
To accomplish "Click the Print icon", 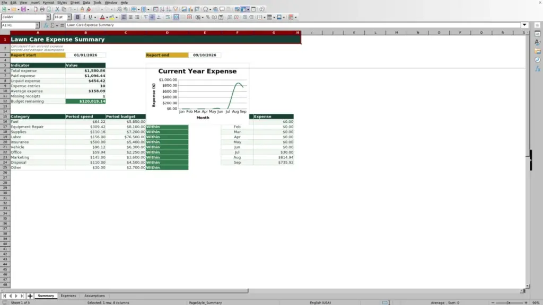I will point(42,10).
